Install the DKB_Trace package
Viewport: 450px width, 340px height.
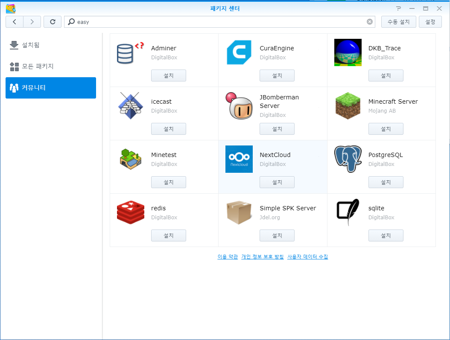(386, 76)
